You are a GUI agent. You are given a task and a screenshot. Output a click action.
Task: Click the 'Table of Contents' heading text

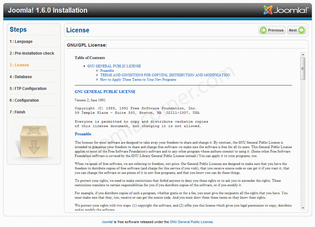[90, 58]
